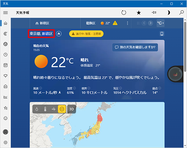This screenshot has height=148, width=187.
Task: Click the 22°C current temperature
Action: coord(62,62)
